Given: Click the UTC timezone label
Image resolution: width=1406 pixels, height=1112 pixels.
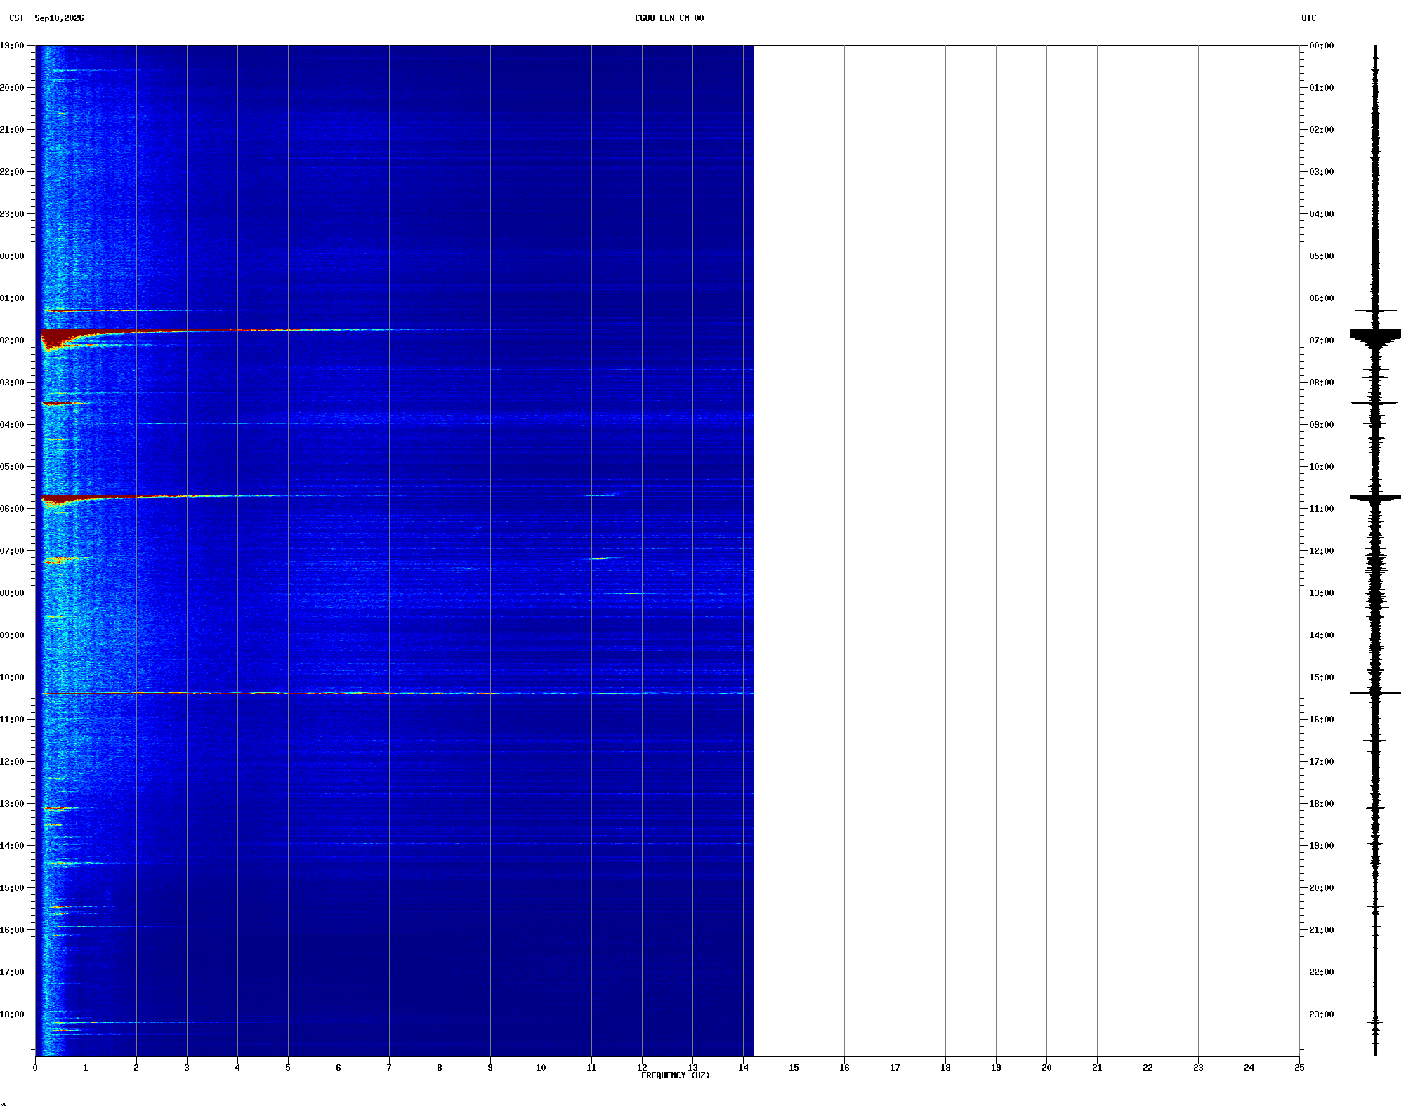Looking at the screenshot, I should click(x=1309, y=18).
